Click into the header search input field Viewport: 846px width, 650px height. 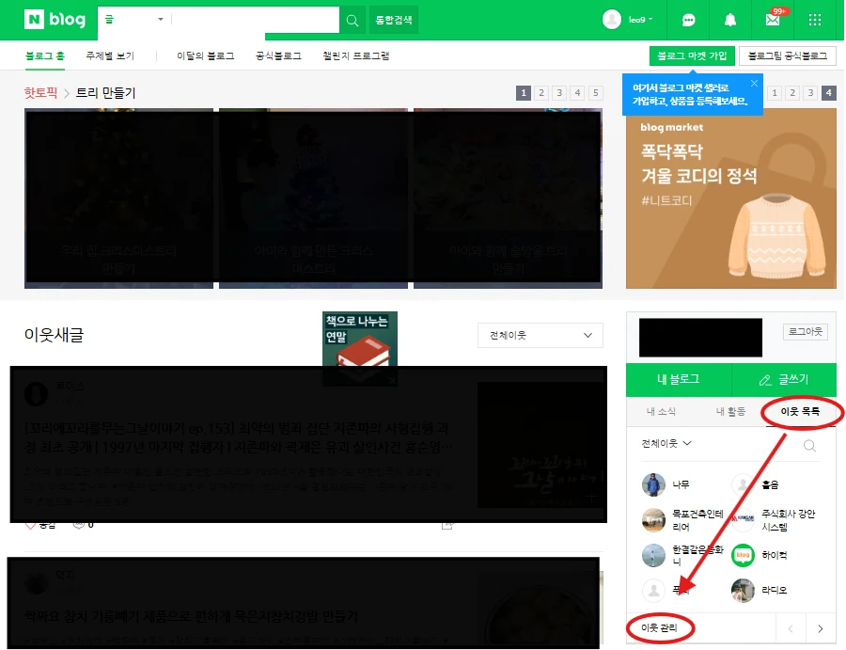click(255, 20)
